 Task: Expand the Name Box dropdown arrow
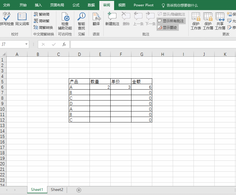(x=27, y=44)
